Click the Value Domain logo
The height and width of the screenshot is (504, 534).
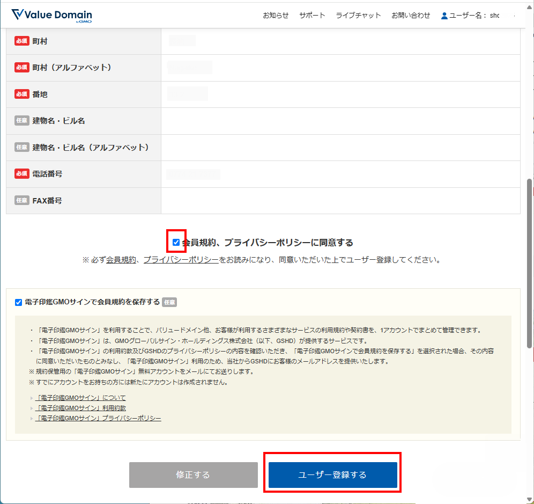(51, 15)
